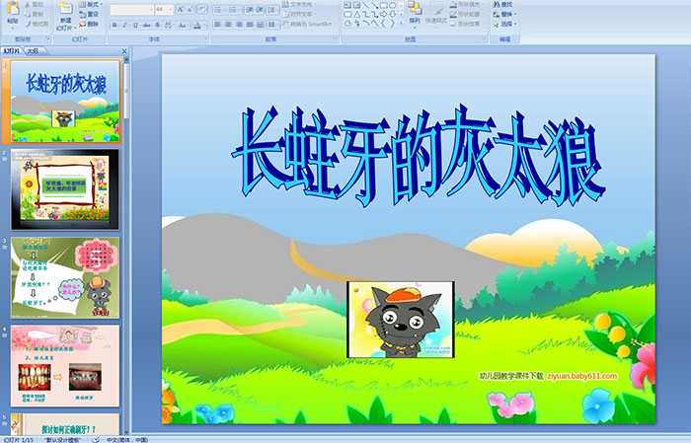The image size is (691, 443).
Task: Click the Shrink Font icon
Action: pyautogui.click(x=191, y=10)
